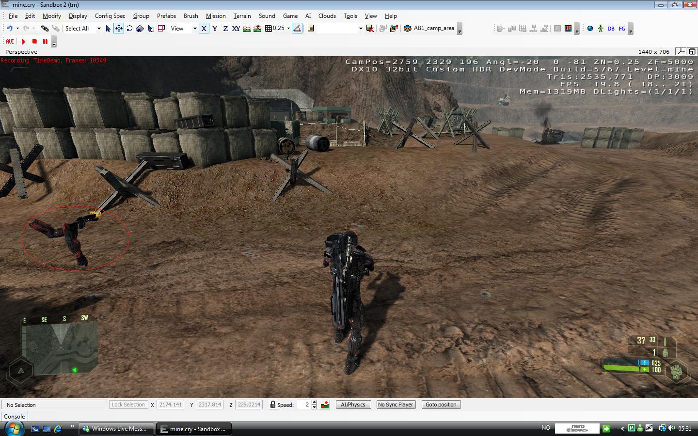This screenshot has height=436, width=698.
Task: Toggle the Y axis constraint
Action: pyautogui.click(x=215, y=28)
